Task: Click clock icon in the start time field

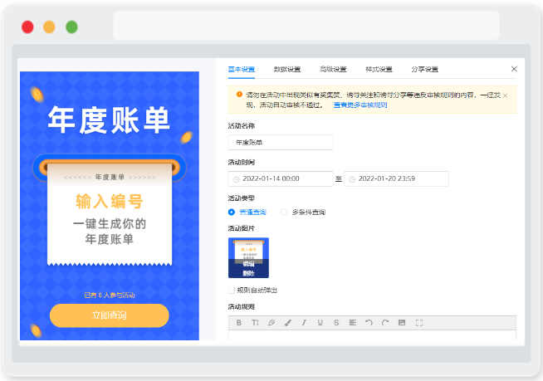Action: [x=236, y=179]
